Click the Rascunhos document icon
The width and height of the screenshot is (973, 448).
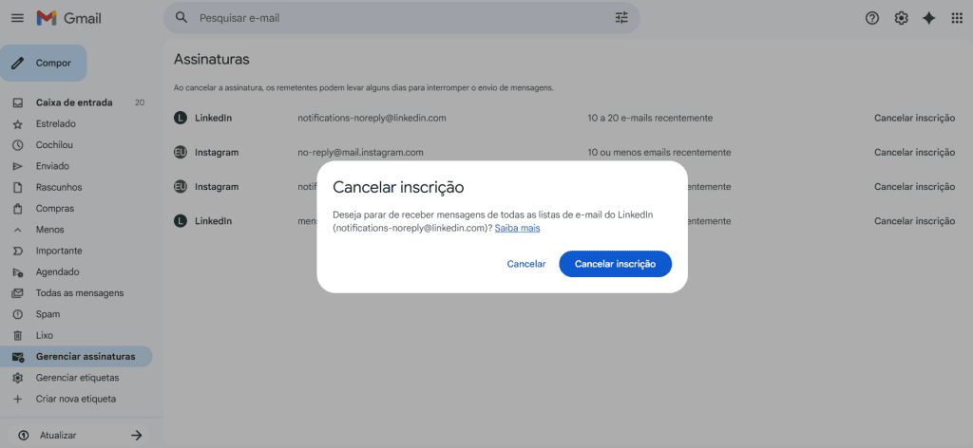pyautogui.click(x=18, y=187)
